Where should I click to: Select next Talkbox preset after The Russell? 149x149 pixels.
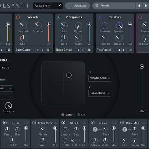pyautogui.click(x=124, y=50)
